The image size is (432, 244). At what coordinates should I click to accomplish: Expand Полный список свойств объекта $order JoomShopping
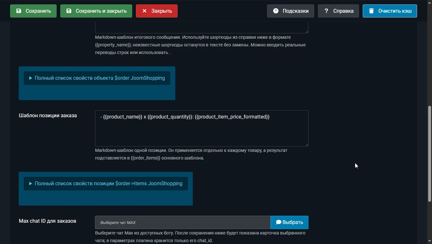click(x=97, y=78)
